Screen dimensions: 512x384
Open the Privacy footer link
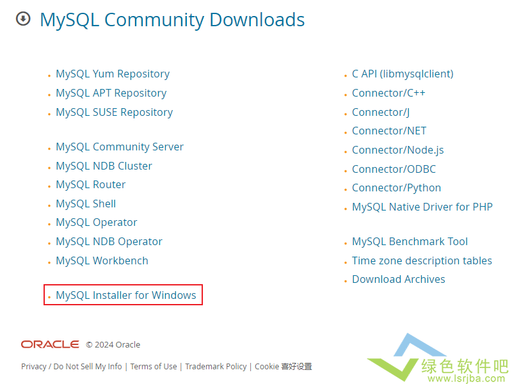click(34, 367)
